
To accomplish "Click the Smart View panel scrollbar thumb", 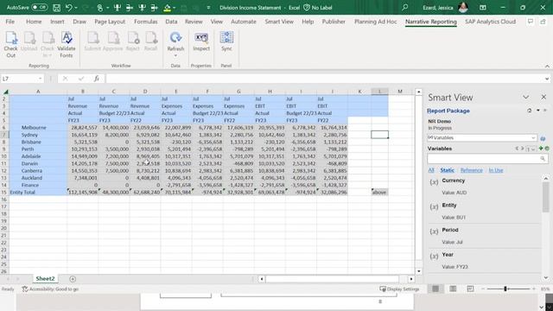I will (546, 197).
